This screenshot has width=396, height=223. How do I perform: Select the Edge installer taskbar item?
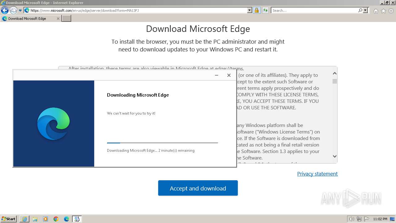[77, 219]
